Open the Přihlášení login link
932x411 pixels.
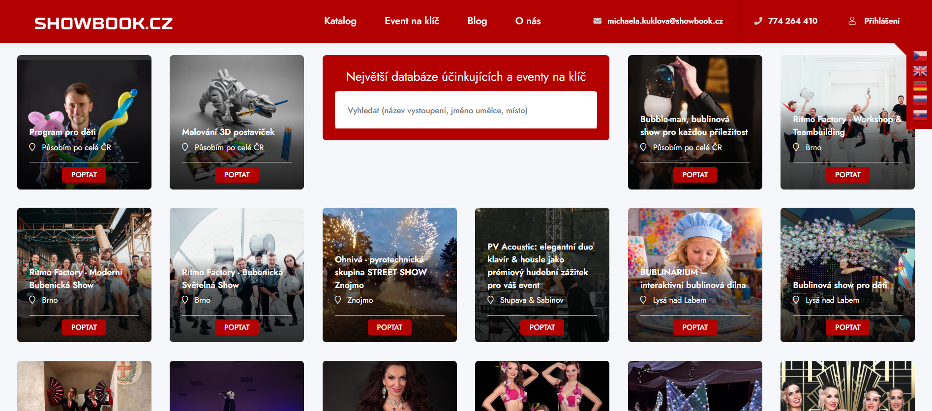[x=882, y=21]
